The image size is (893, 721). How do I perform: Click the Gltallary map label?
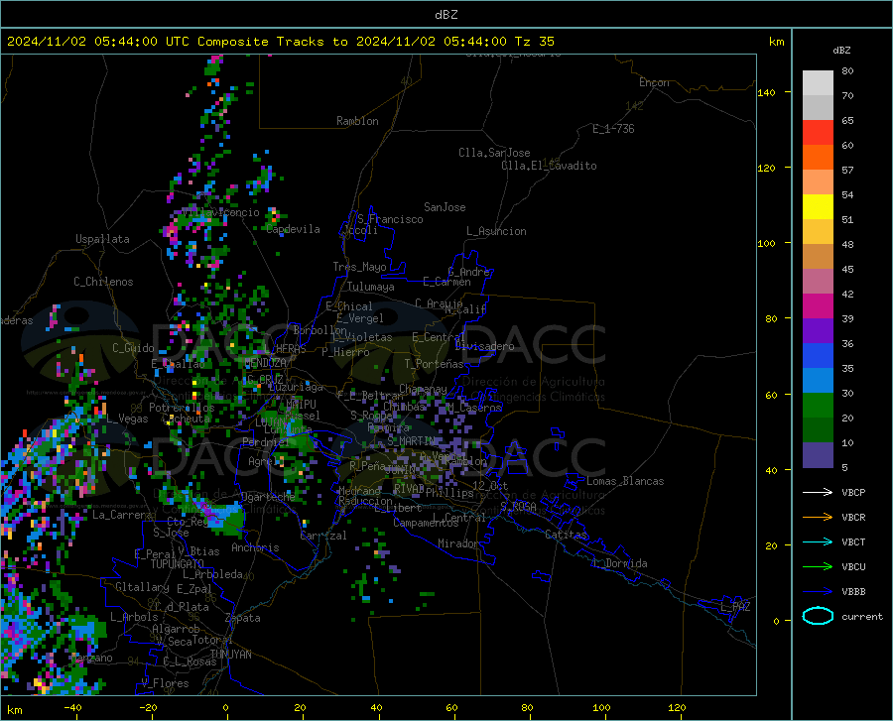click(x=142, y=587)
